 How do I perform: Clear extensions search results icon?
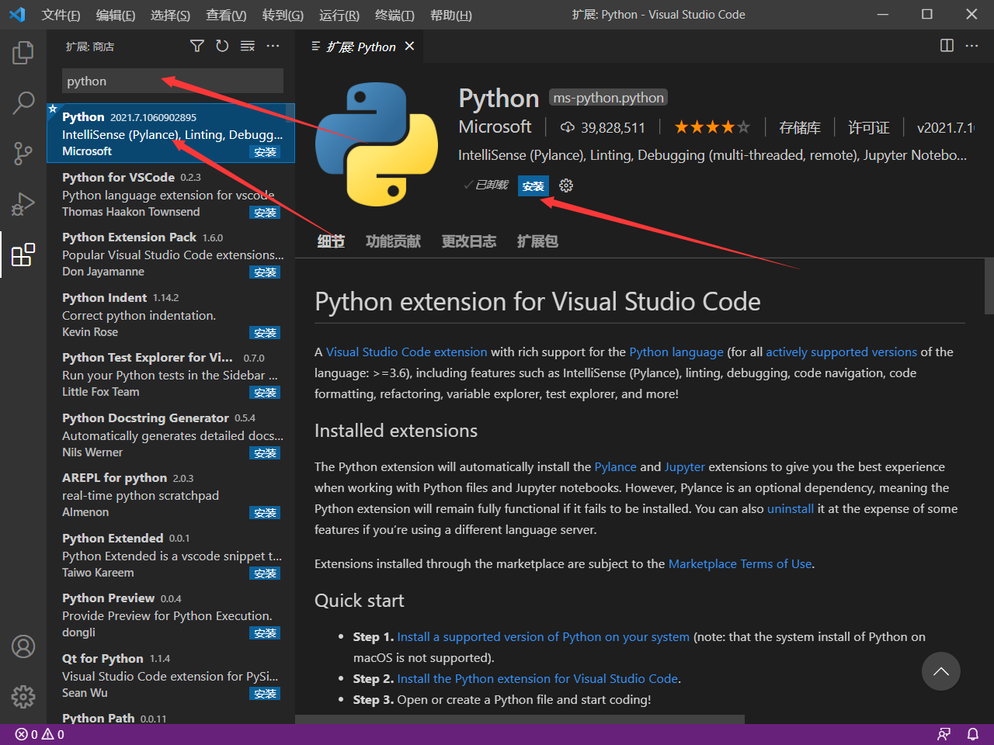pyautogui.click(x=248, y=47)
